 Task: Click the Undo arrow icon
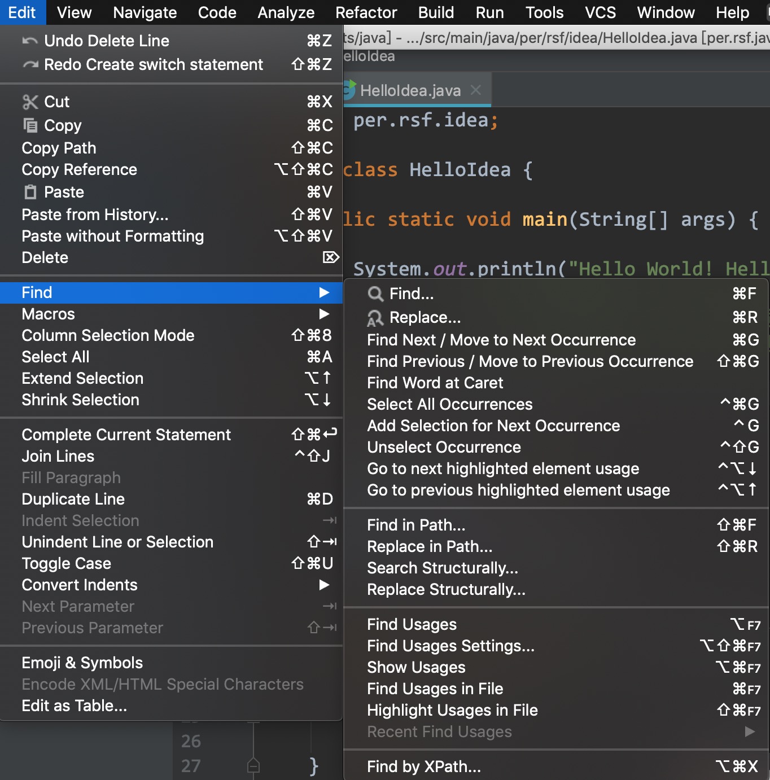pos(30,41)
